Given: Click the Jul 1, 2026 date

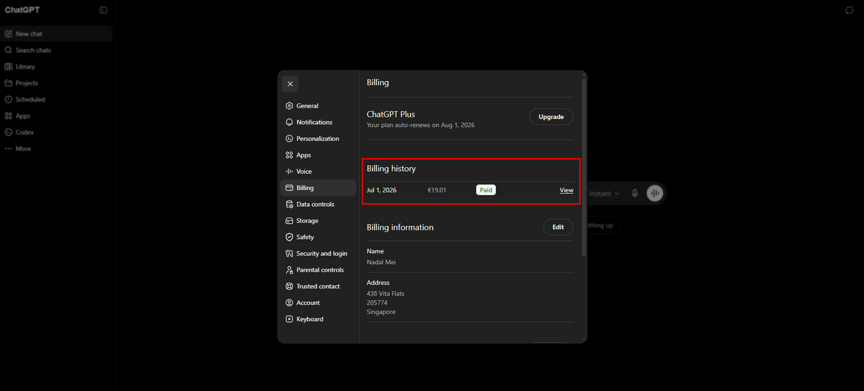Looking at the screenshot, I should pos(382,190).
